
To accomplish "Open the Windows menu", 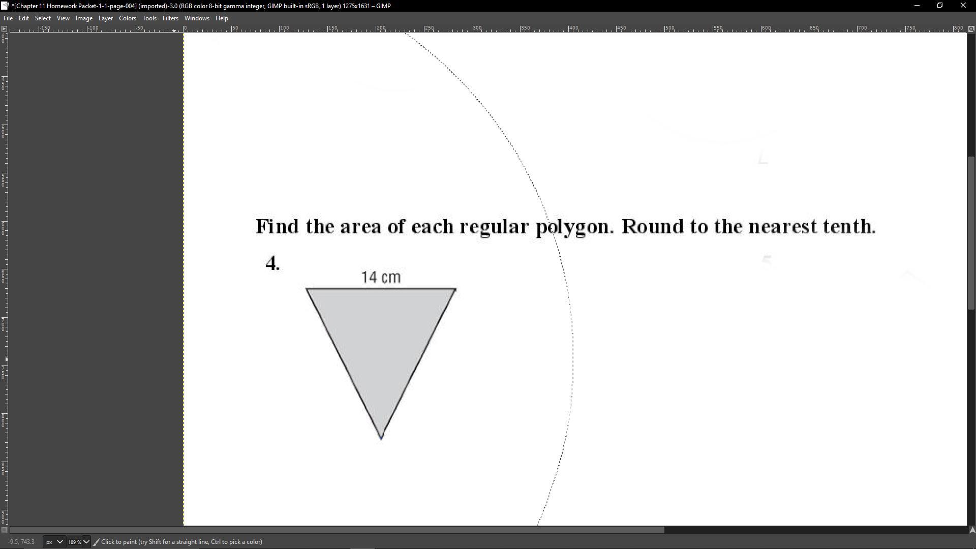I will click(x=197, y=18).
